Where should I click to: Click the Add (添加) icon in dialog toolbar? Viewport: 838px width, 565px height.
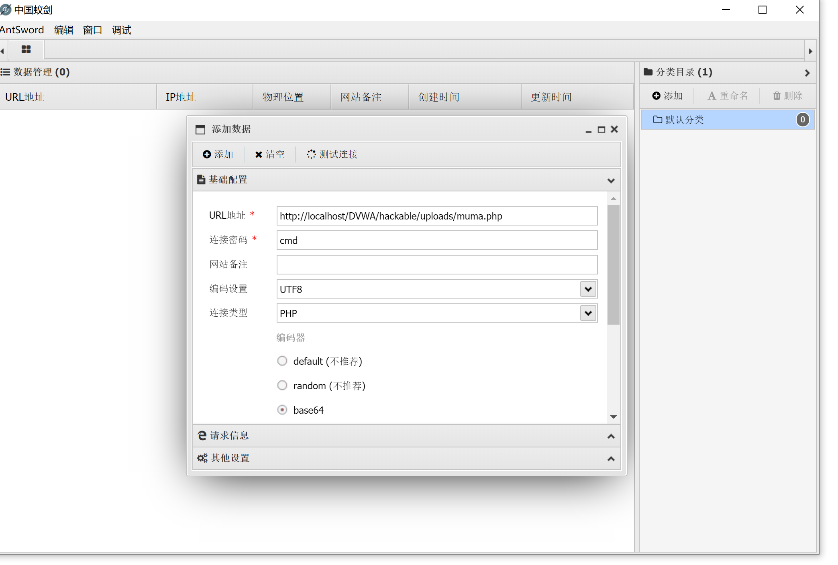coord(207,154)
